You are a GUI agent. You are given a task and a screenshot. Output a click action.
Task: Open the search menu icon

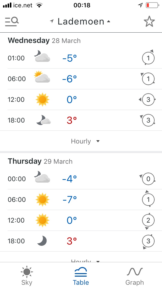click(12, 22)
